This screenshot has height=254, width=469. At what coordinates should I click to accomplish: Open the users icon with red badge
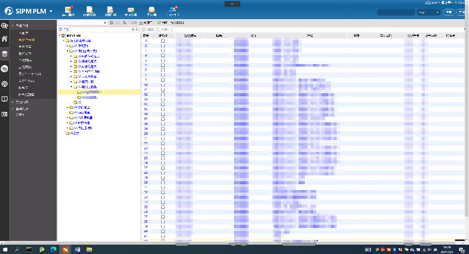(172, 9)
